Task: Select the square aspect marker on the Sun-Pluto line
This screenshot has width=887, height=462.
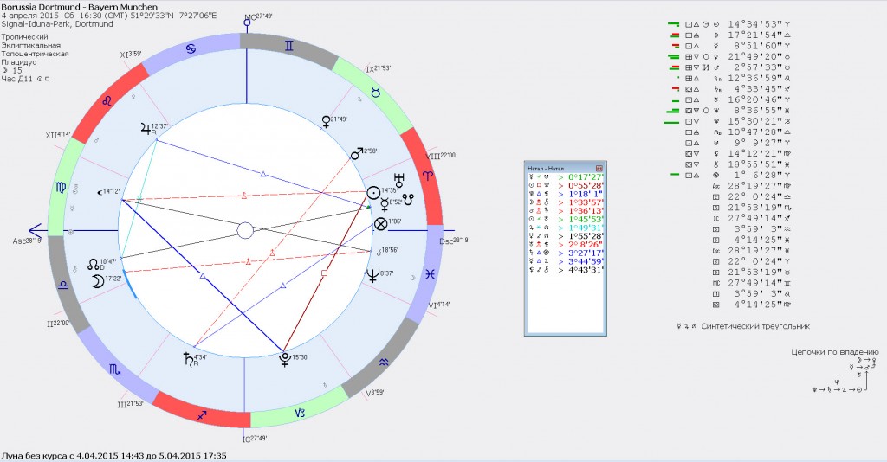Action: (x=324, y=273)
